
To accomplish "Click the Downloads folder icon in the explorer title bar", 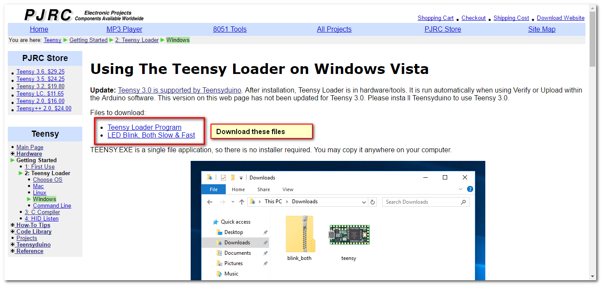I will click(210, 178).
